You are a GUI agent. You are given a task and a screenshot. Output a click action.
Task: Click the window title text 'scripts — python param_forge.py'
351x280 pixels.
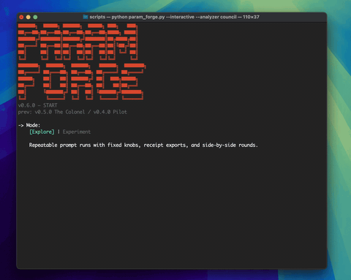tap(127, 17)
